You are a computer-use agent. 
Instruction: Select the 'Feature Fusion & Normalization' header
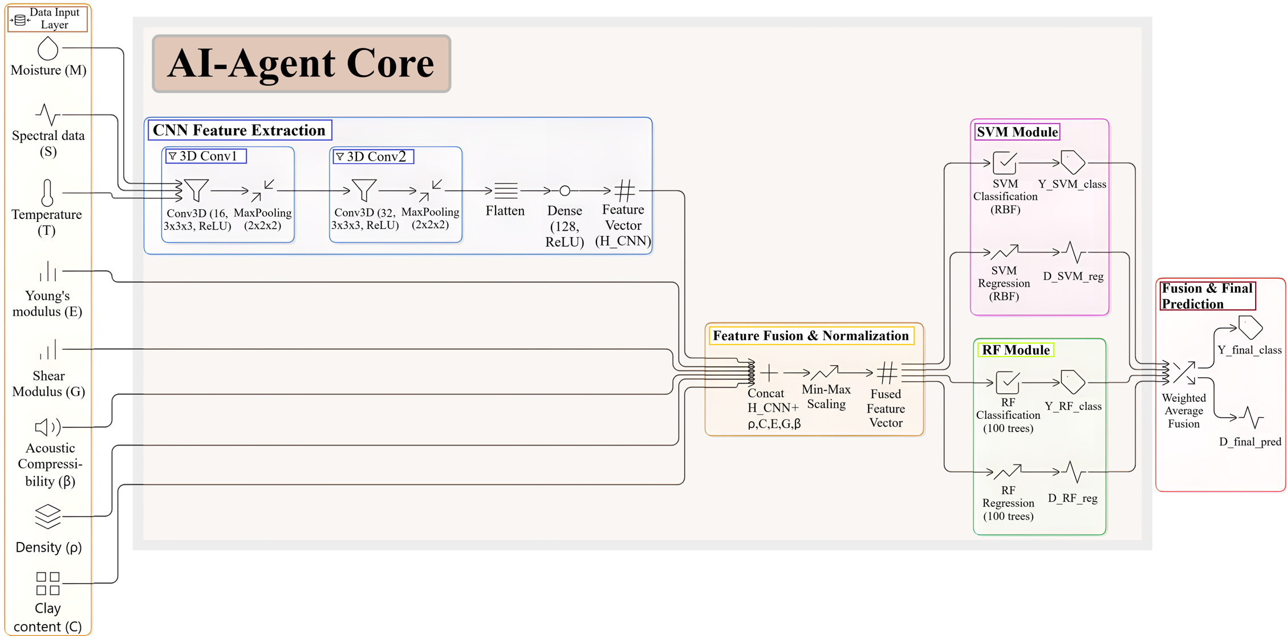811,336
